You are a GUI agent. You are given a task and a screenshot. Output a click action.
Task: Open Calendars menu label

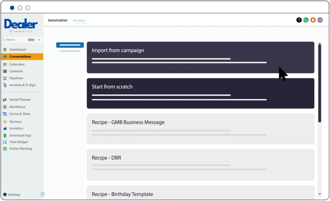(17, 64)
